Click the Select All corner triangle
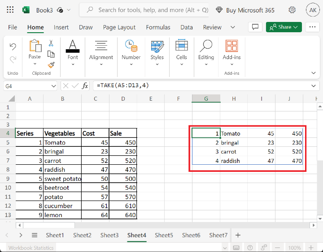This screenshot has width=323, height=252. tap(11, 98)
